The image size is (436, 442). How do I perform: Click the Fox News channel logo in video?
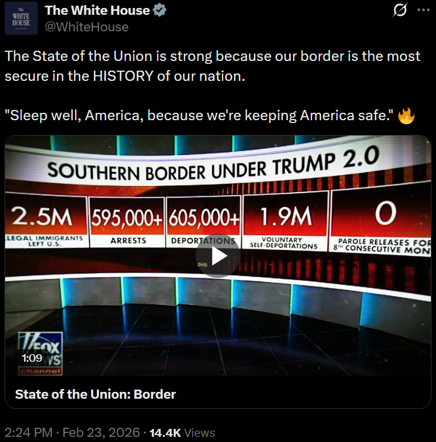pyautogui.click(x=40, y=354)
